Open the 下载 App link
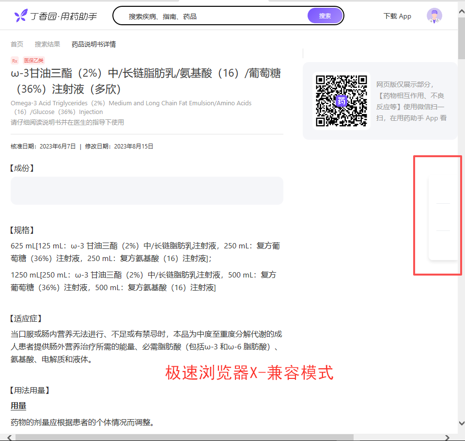465x441 pixels. (x=397, y=16)
